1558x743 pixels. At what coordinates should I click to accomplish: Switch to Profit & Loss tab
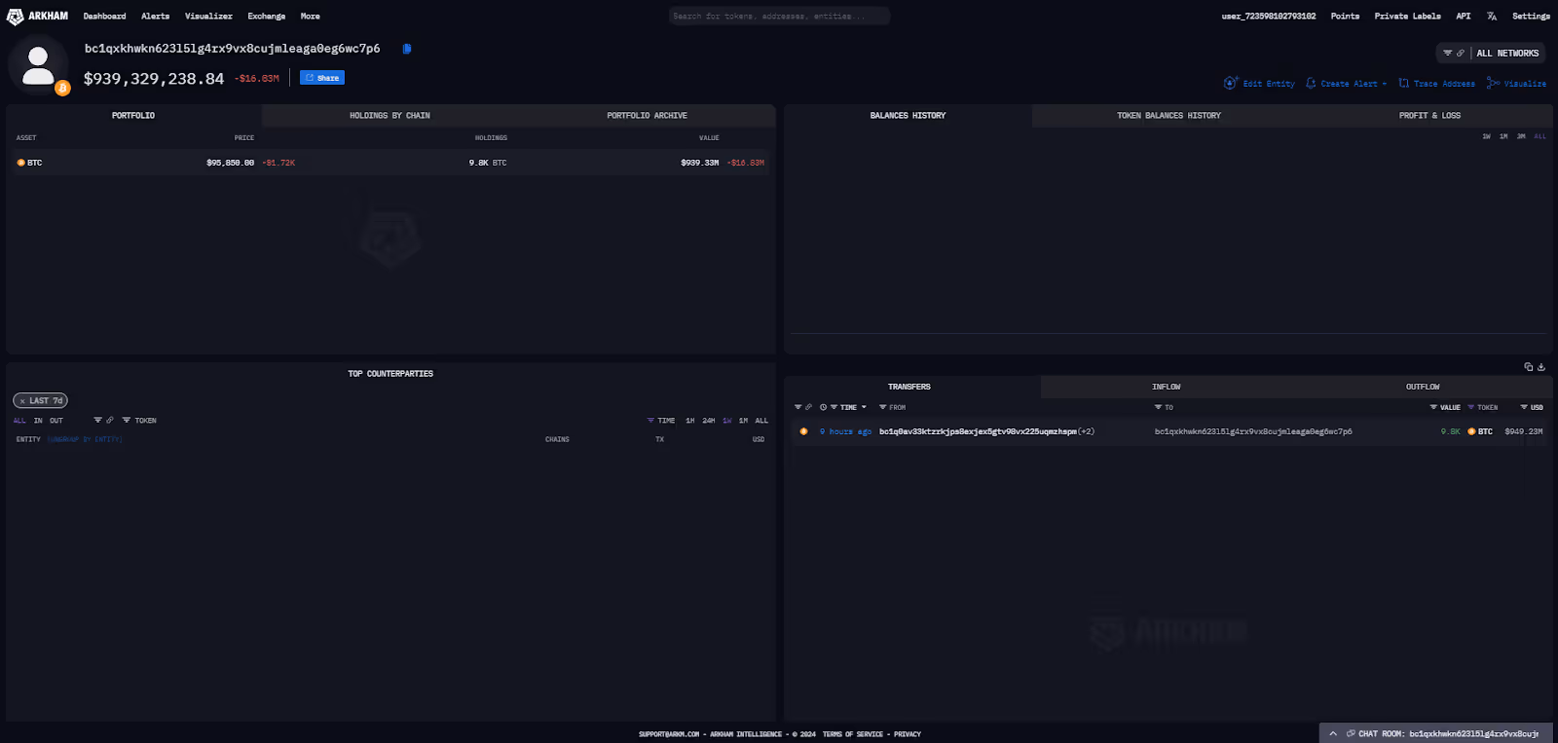click(x=1429, y=116)
